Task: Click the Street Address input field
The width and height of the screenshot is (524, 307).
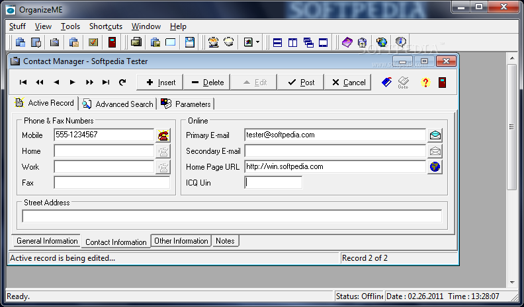Action: coord(232,216)
